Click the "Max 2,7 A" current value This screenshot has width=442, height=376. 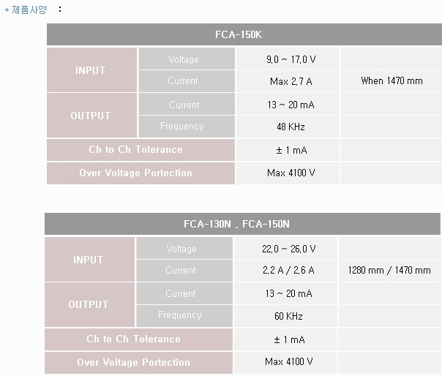click(291, 81)
